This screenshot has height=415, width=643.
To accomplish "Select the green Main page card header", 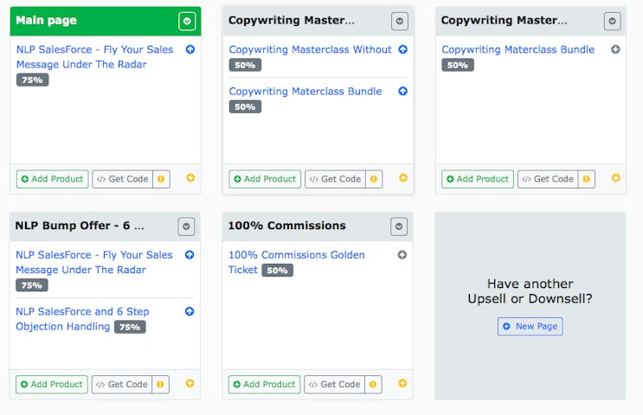I will point(87,21).
